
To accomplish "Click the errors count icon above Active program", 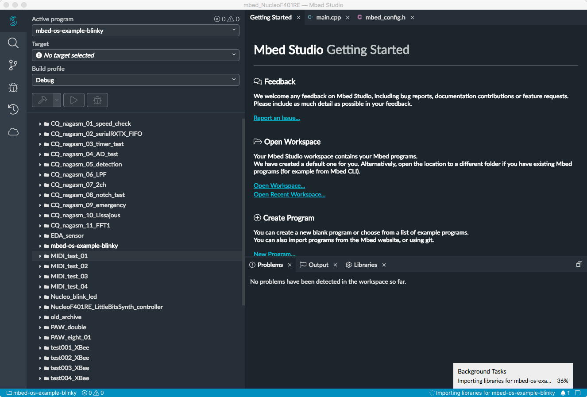I will (x=217, y=19).
